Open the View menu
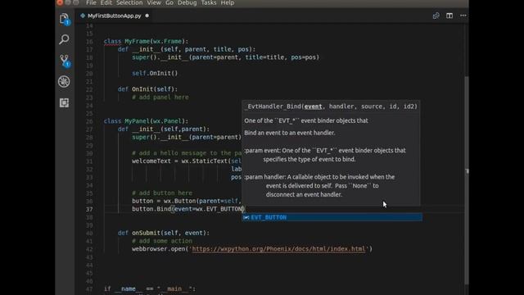This screenshot has width=524, height=295. pos(154,2)
